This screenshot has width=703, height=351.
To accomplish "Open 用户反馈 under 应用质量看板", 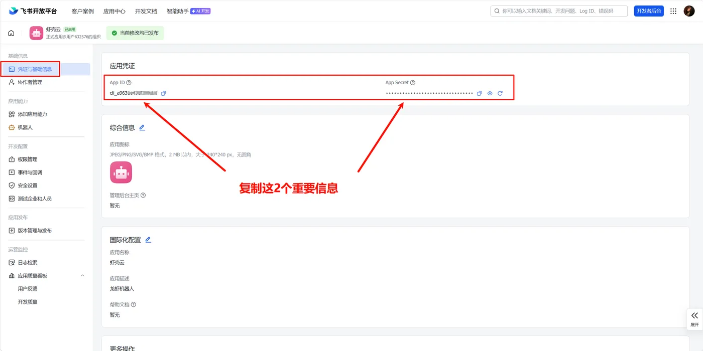I will (x=28, y=289).
